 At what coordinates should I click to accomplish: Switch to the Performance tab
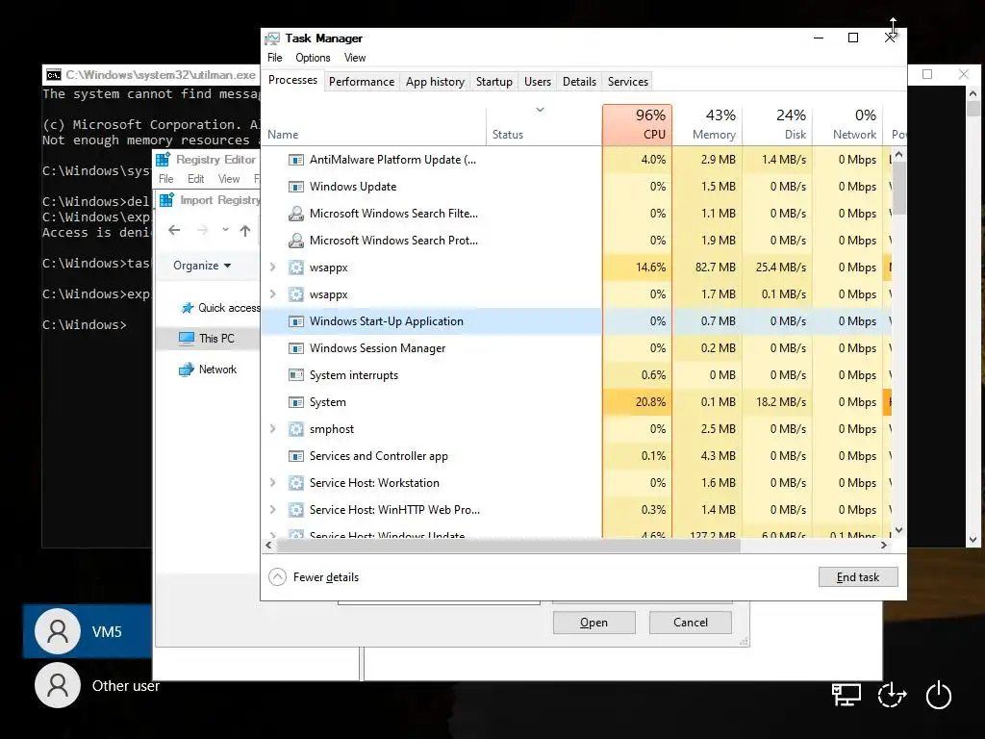click(x=362, y=82)
